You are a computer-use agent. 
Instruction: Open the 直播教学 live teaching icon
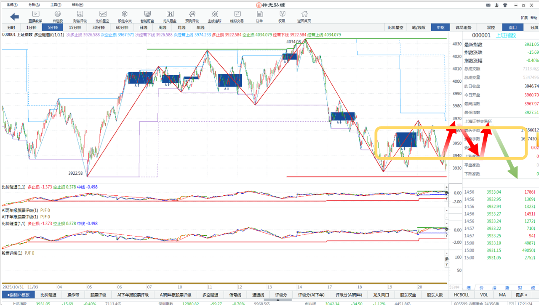(35, 16)
